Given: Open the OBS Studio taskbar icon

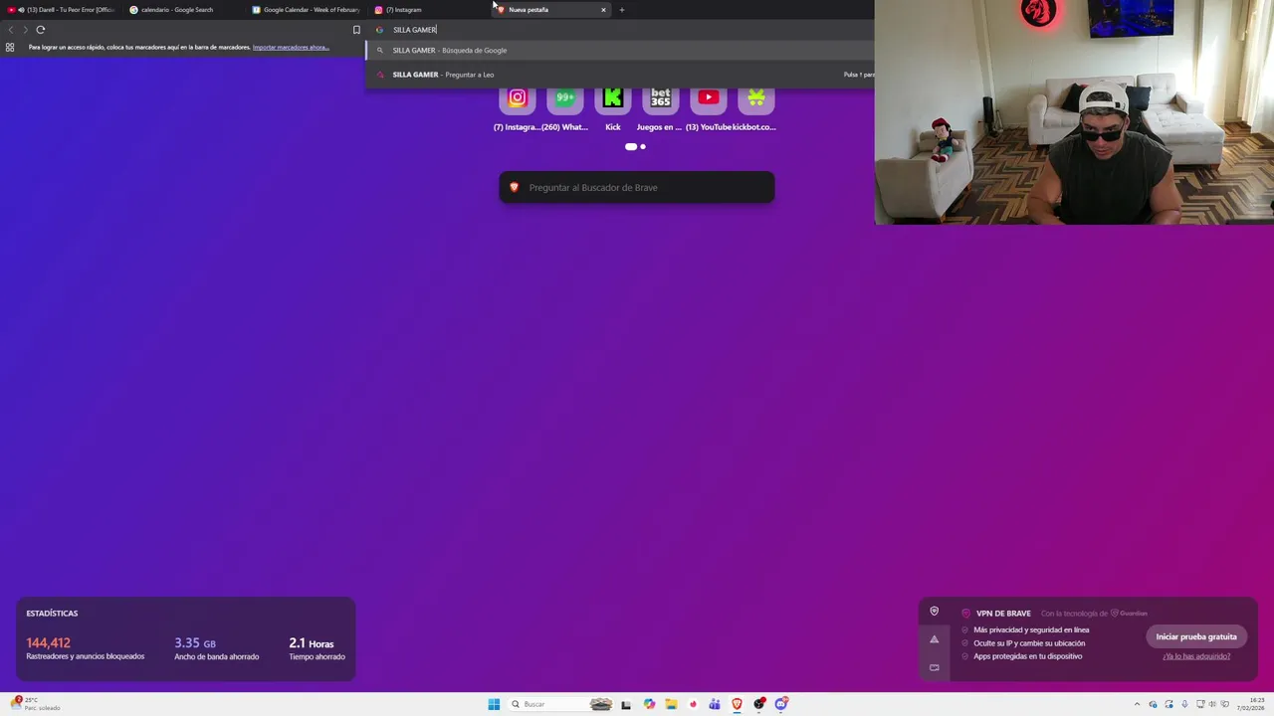Looking at the screenshot, I should pos(758,704).
